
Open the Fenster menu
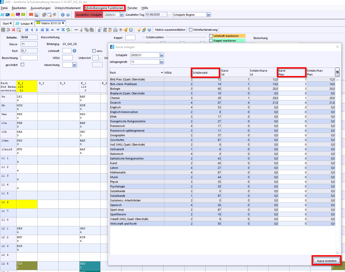click(132, 8)
